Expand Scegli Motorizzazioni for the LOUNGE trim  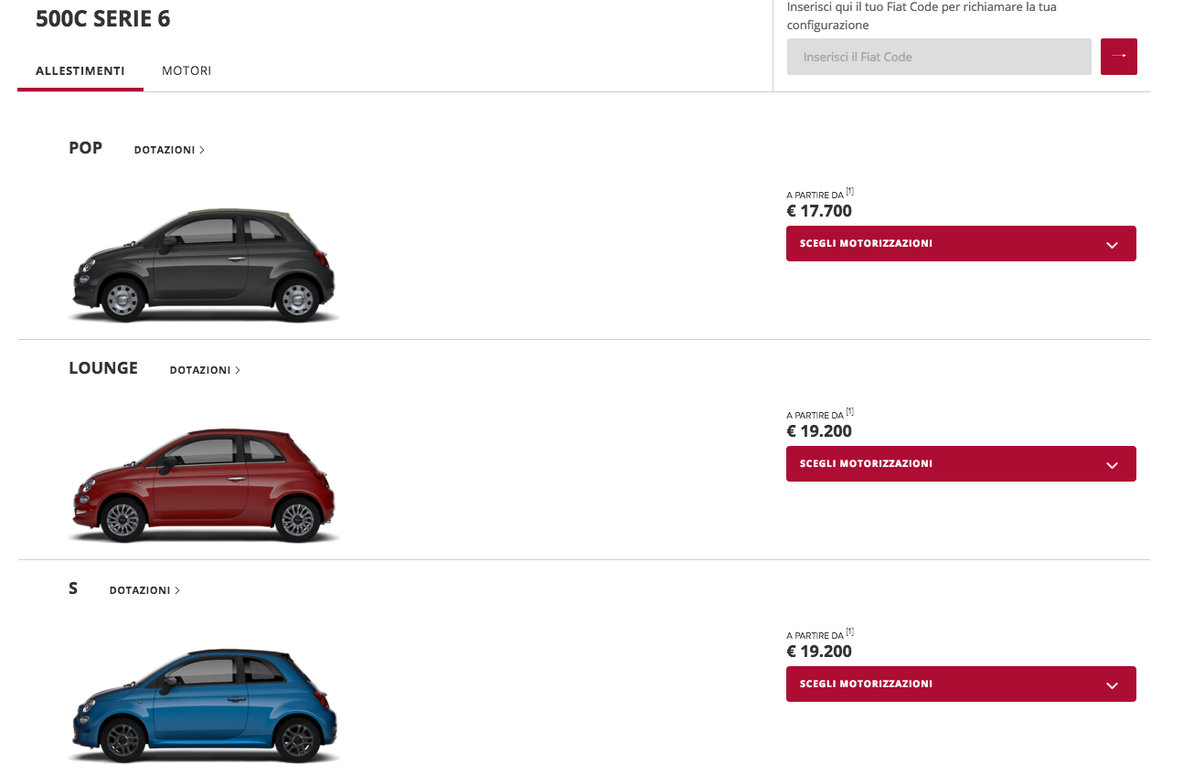[961, 464]
